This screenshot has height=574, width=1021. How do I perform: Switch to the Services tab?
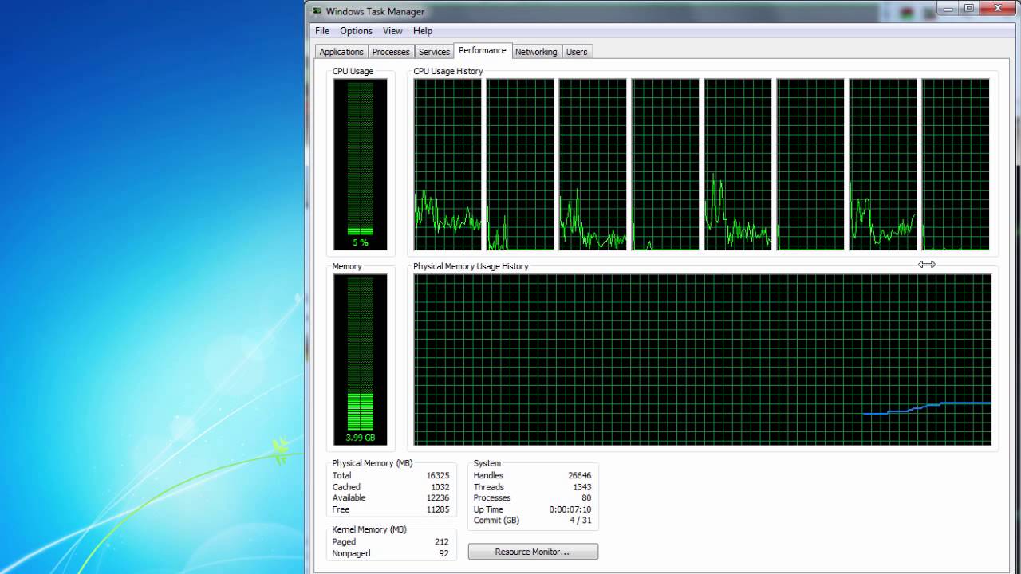tap(434, 51)
